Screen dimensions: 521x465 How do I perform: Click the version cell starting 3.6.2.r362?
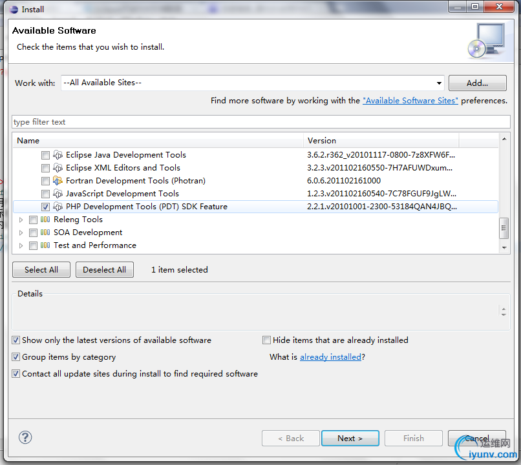381,155
